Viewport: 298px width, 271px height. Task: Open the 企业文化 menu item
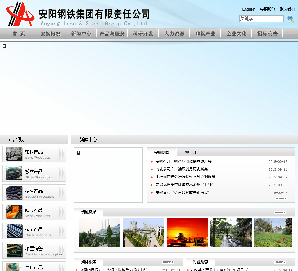pos(236,34)
